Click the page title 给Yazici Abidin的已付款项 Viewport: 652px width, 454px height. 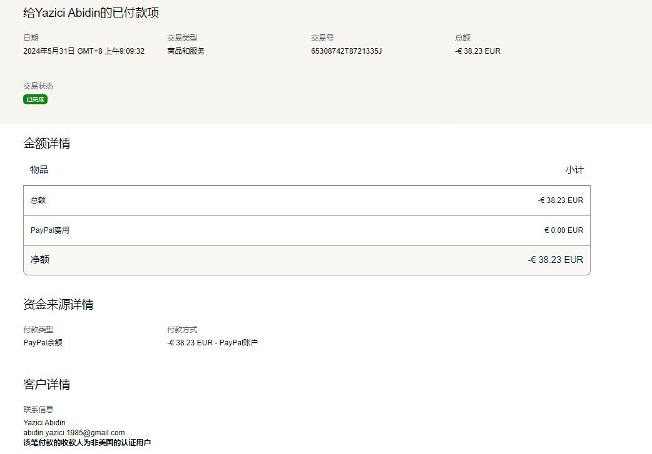(x=91, y=13)
